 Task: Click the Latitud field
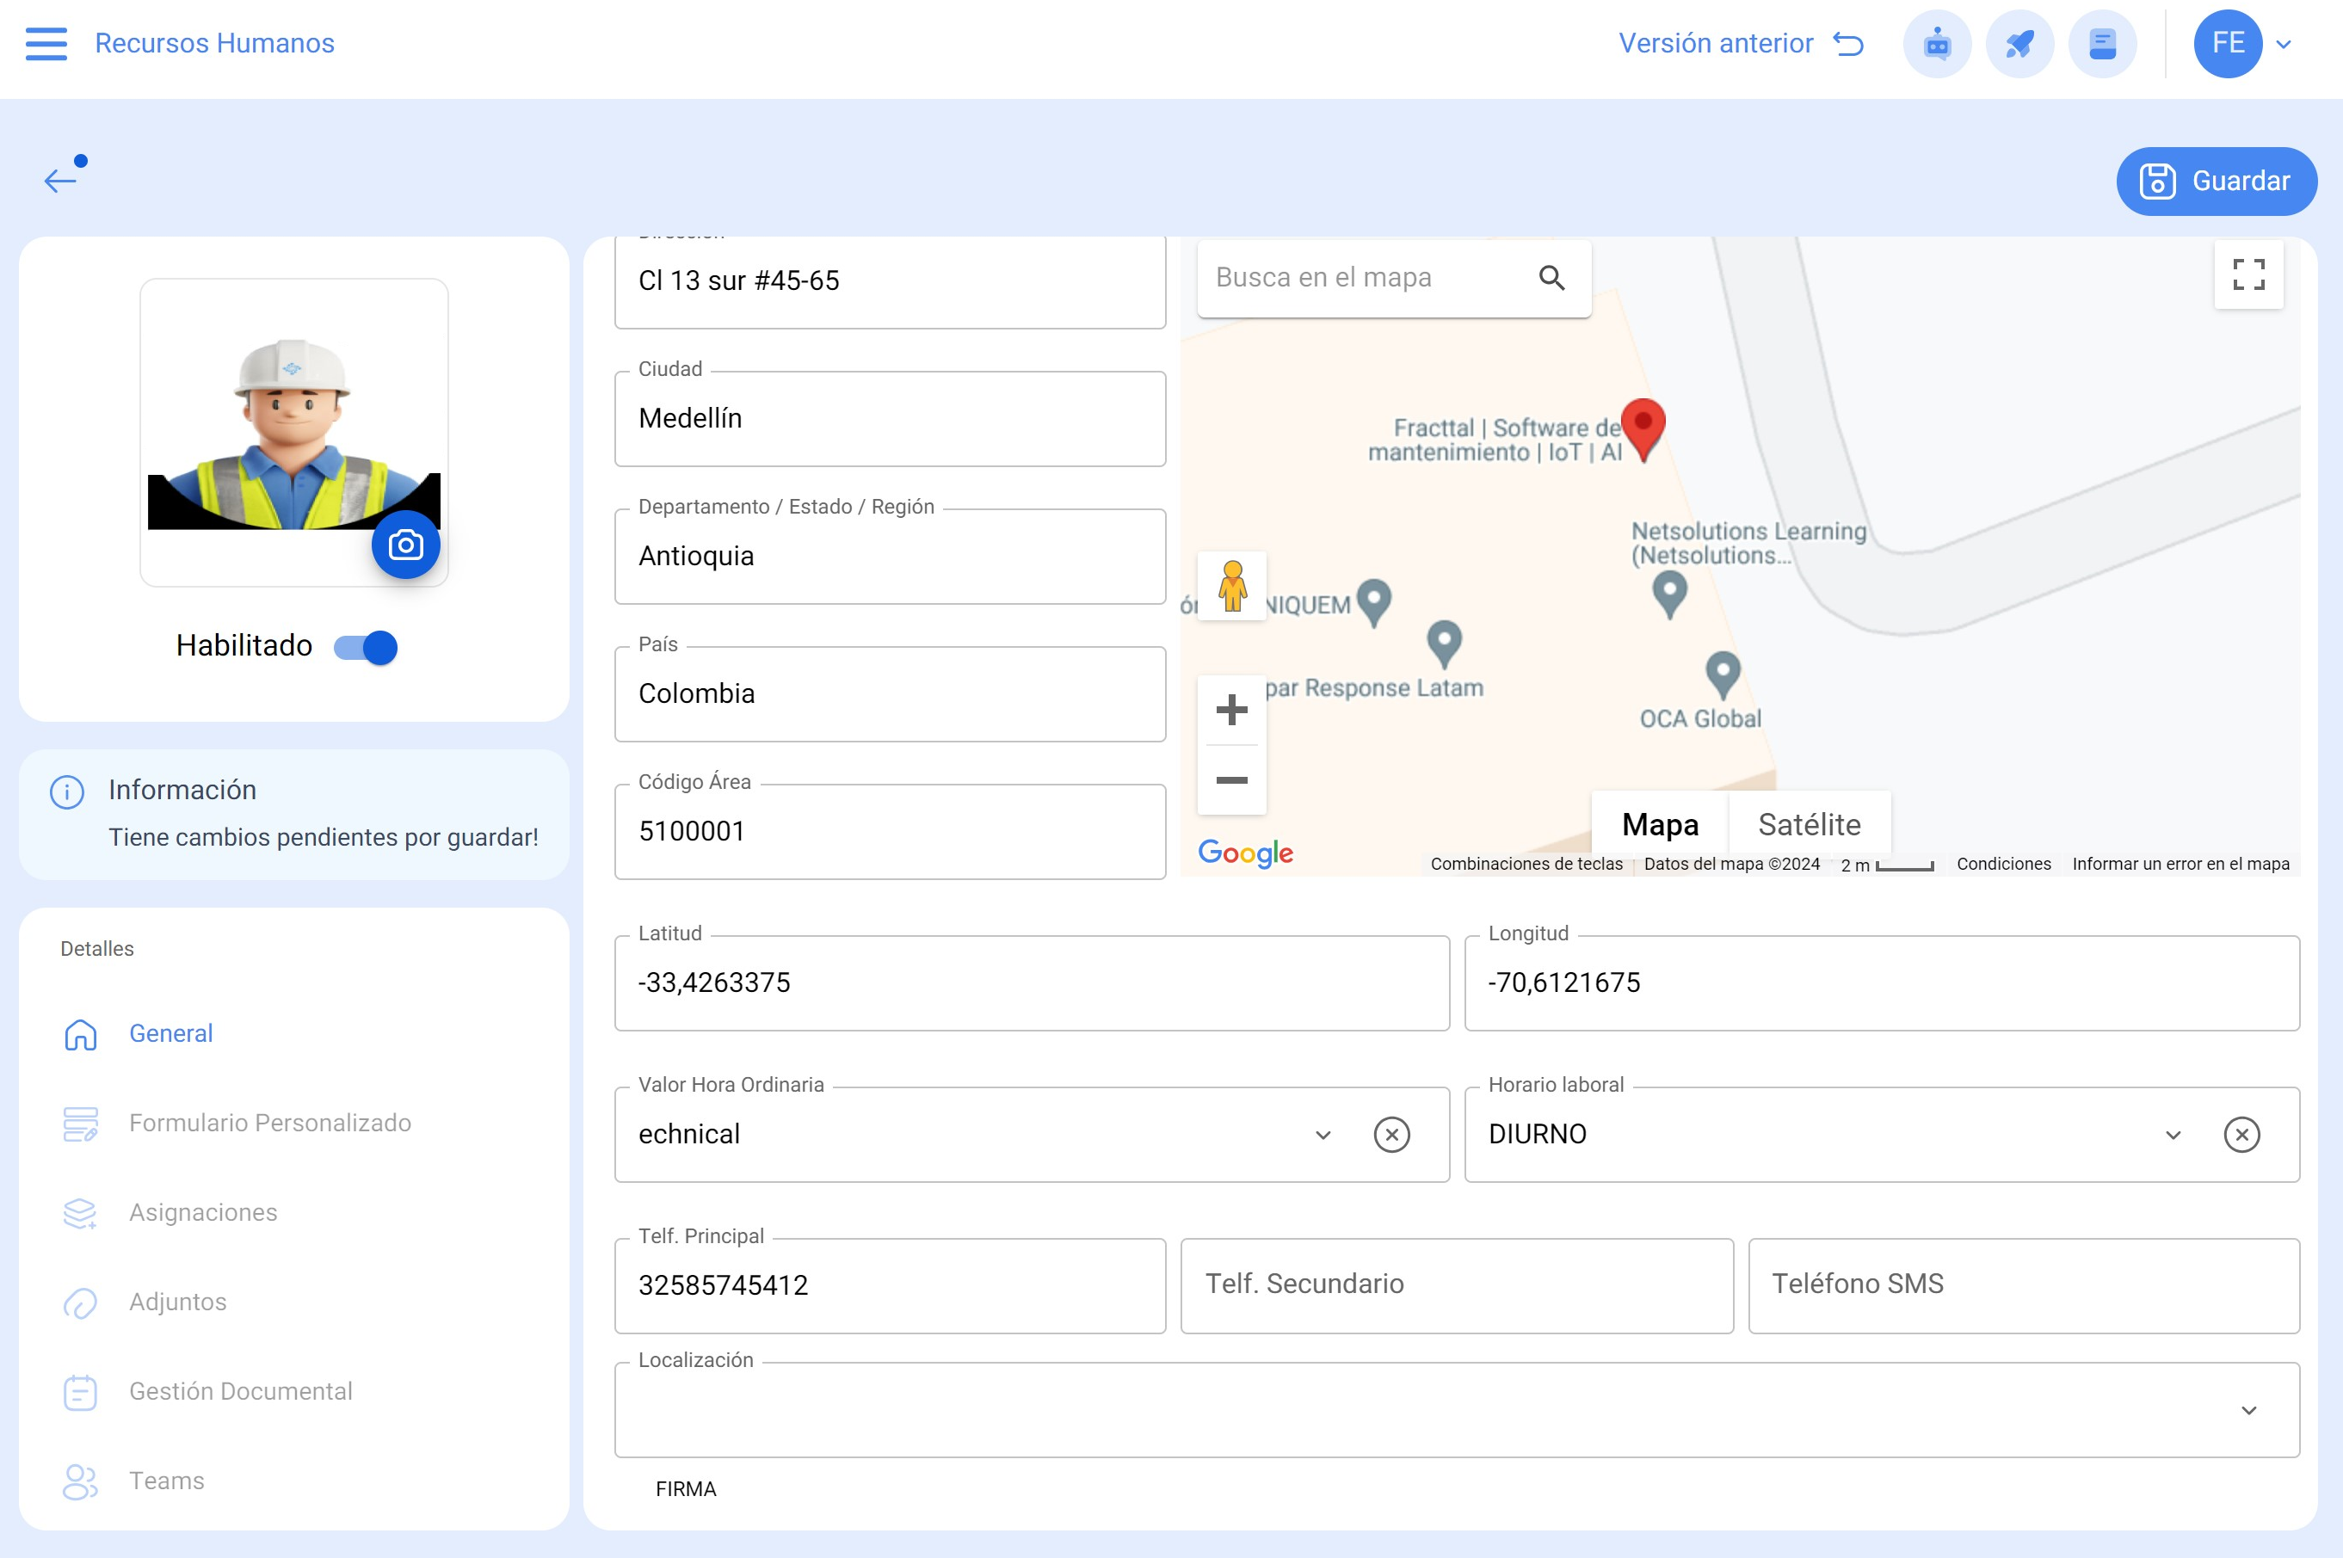click(x=1032, y=982)
